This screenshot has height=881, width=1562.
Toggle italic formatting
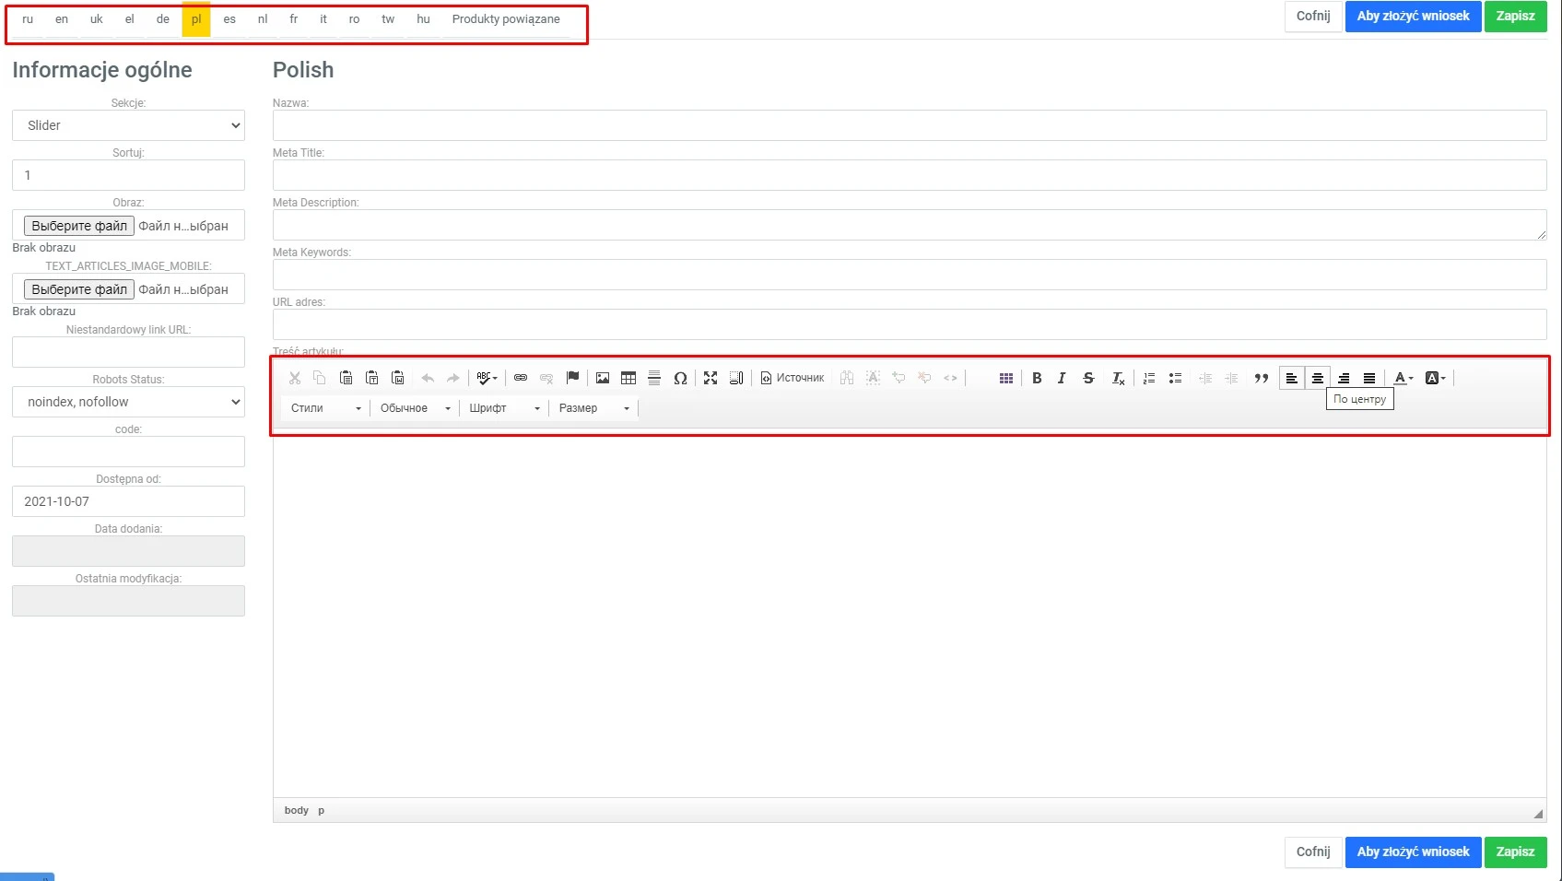[x=1061, y=378]
